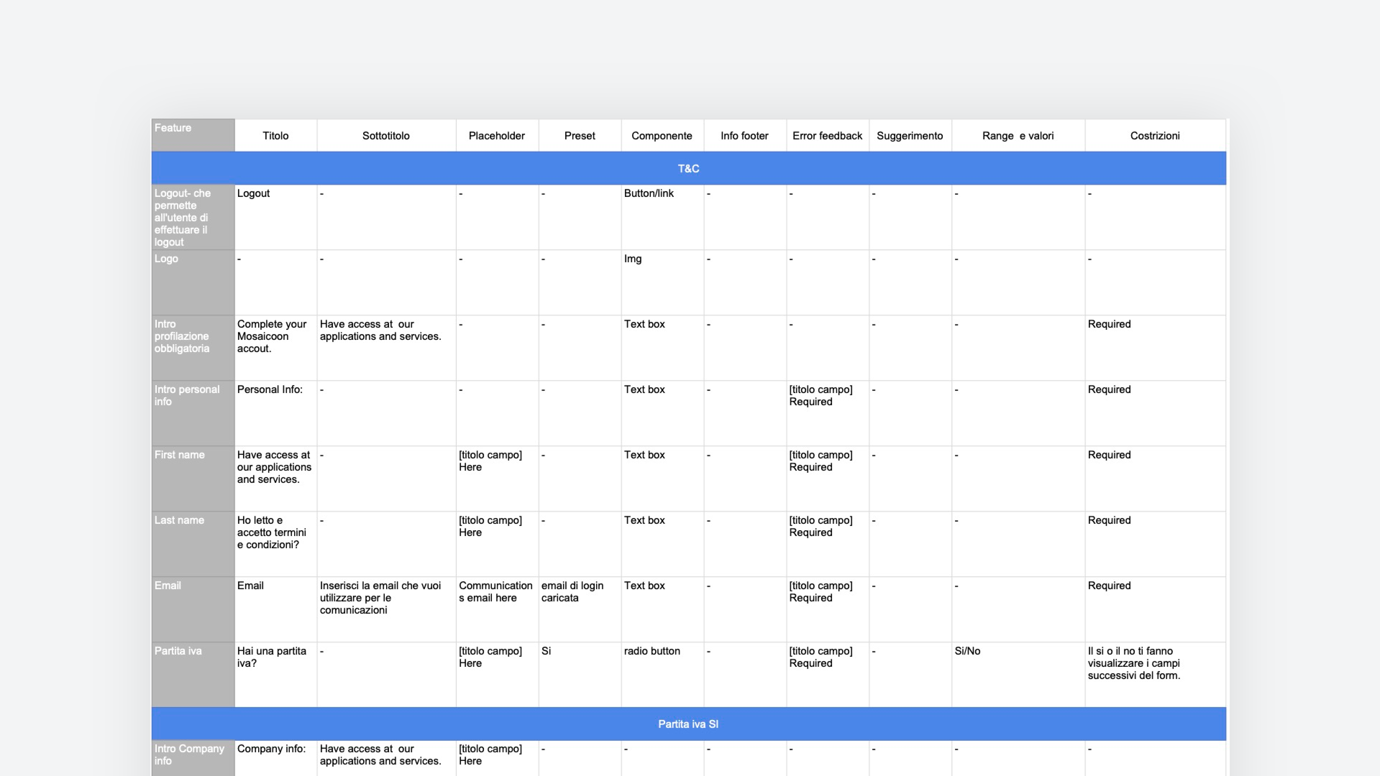Image resolution: width=1380 pixels, height=776 pixels.
Task: Select the Button/link component cell
Action: (662, 217)
